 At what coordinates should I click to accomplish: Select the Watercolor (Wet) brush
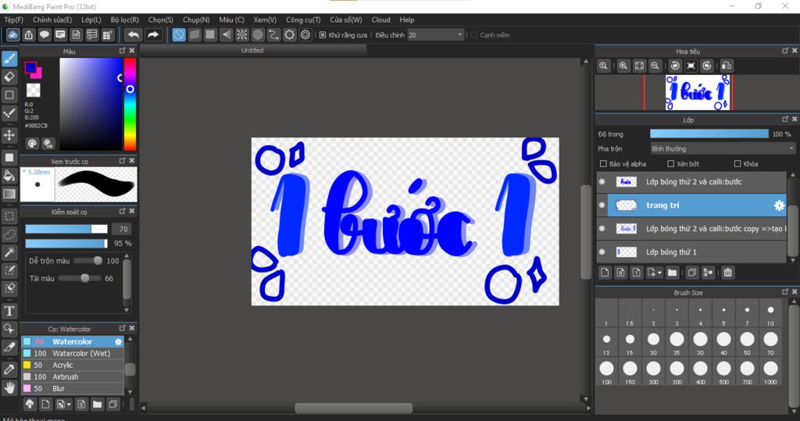tap(73, 353)
